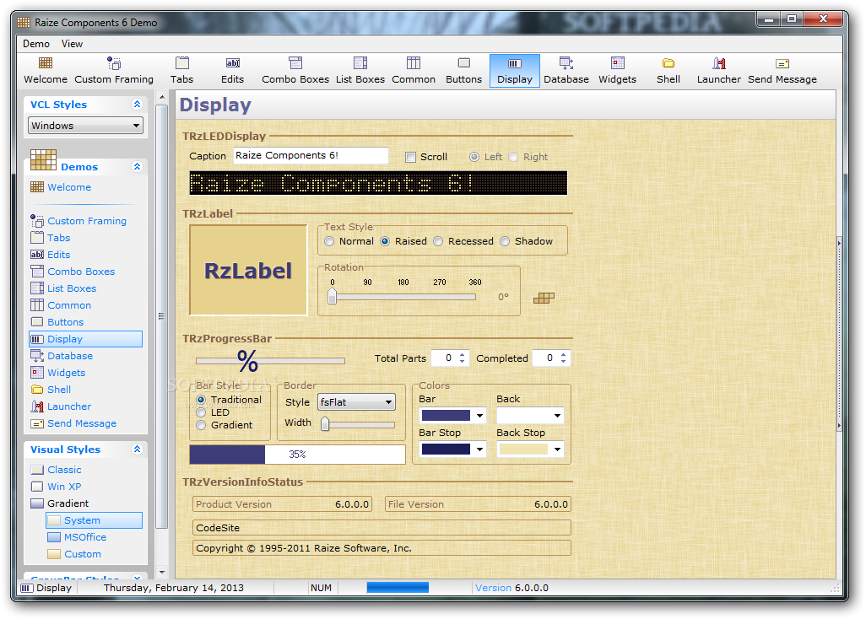Set text style to Recessed
866x619 pixels.
click(438, 241)
